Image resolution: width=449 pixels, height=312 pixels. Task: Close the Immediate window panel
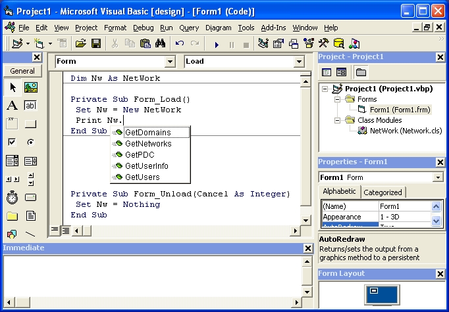308,248
